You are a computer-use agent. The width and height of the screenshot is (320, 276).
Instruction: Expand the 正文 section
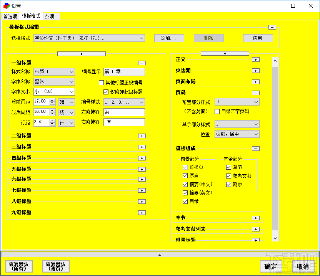click(256, 59)
